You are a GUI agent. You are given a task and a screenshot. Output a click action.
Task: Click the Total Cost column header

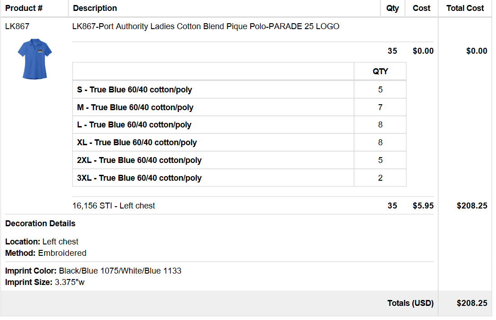point(465,8)
